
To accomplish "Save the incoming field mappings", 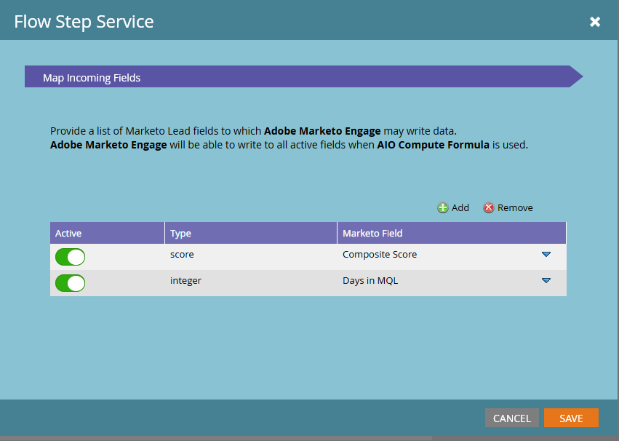I will click(571, 418).
